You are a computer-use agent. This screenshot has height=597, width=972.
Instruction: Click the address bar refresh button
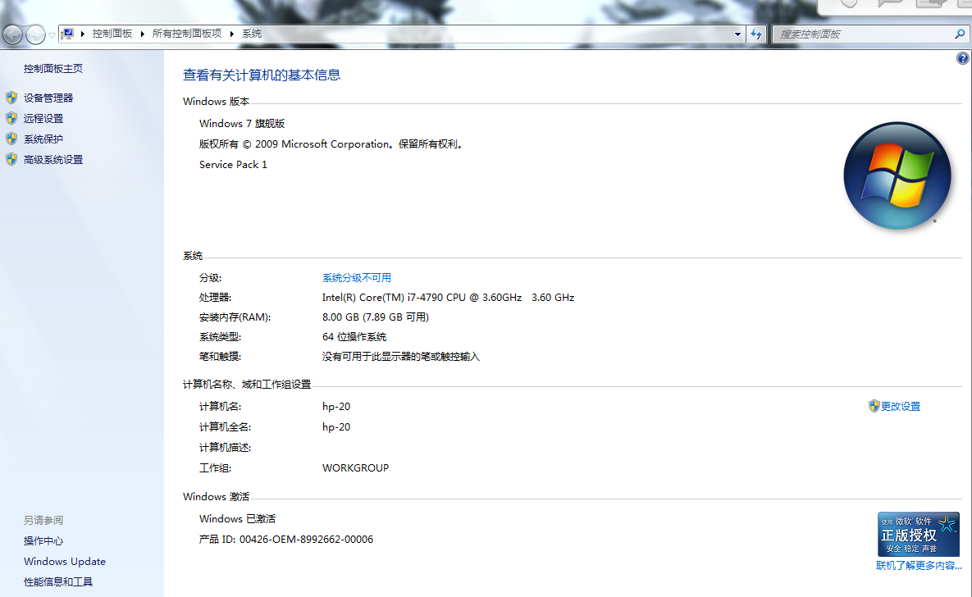pyautogui.click(x=756, y=34)
